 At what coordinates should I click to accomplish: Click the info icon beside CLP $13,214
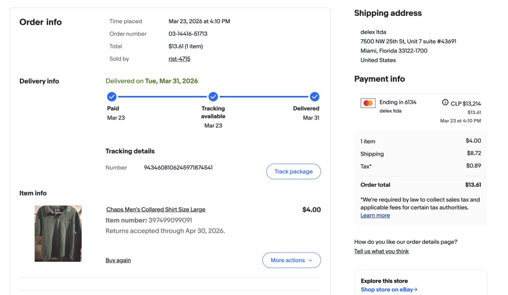[445, 103]
